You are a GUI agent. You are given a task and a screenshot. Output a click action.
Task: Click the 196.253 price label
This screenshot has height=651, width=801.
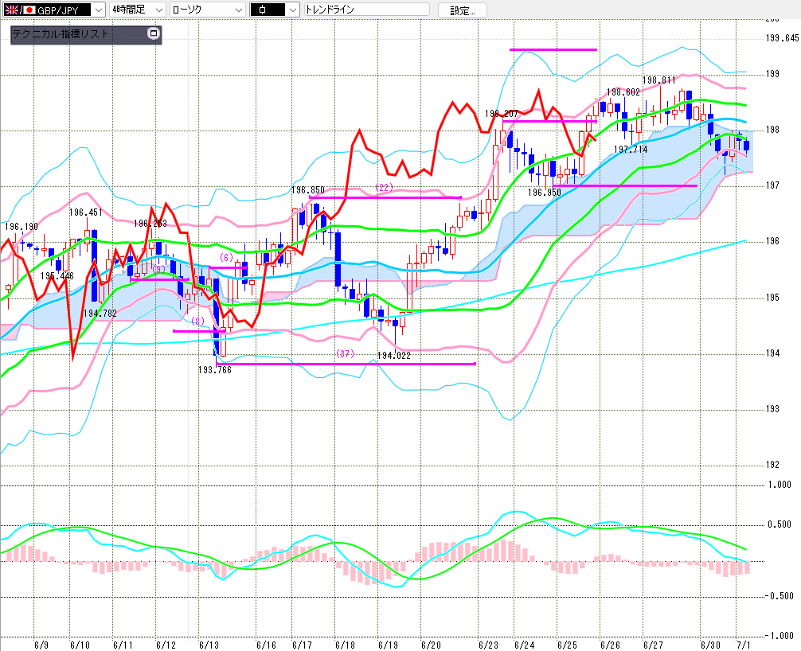(150, 223)
